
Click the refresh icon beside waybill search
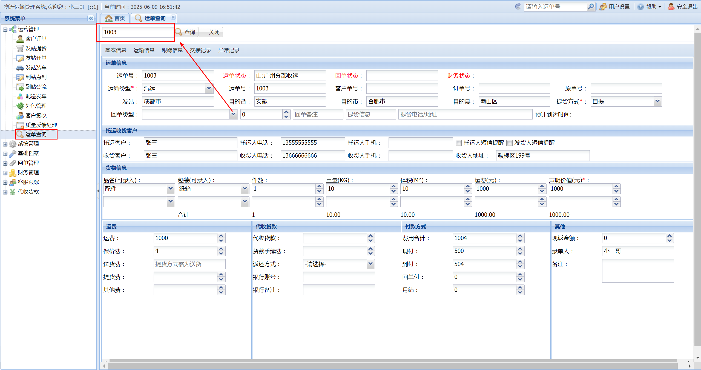(x=518, y=6)
